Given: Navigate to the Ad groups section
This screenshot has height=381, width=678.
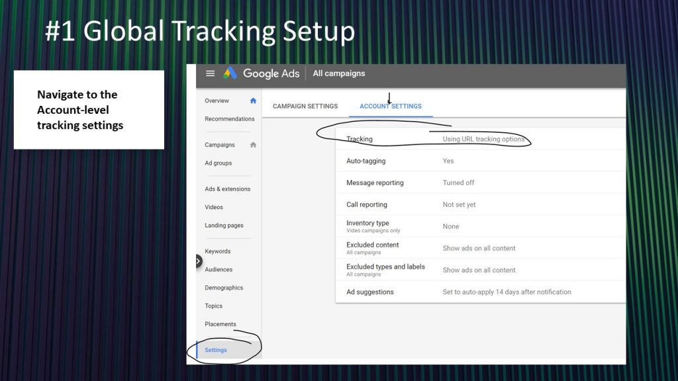Looking at the screenshot, I should pos(218,163).
